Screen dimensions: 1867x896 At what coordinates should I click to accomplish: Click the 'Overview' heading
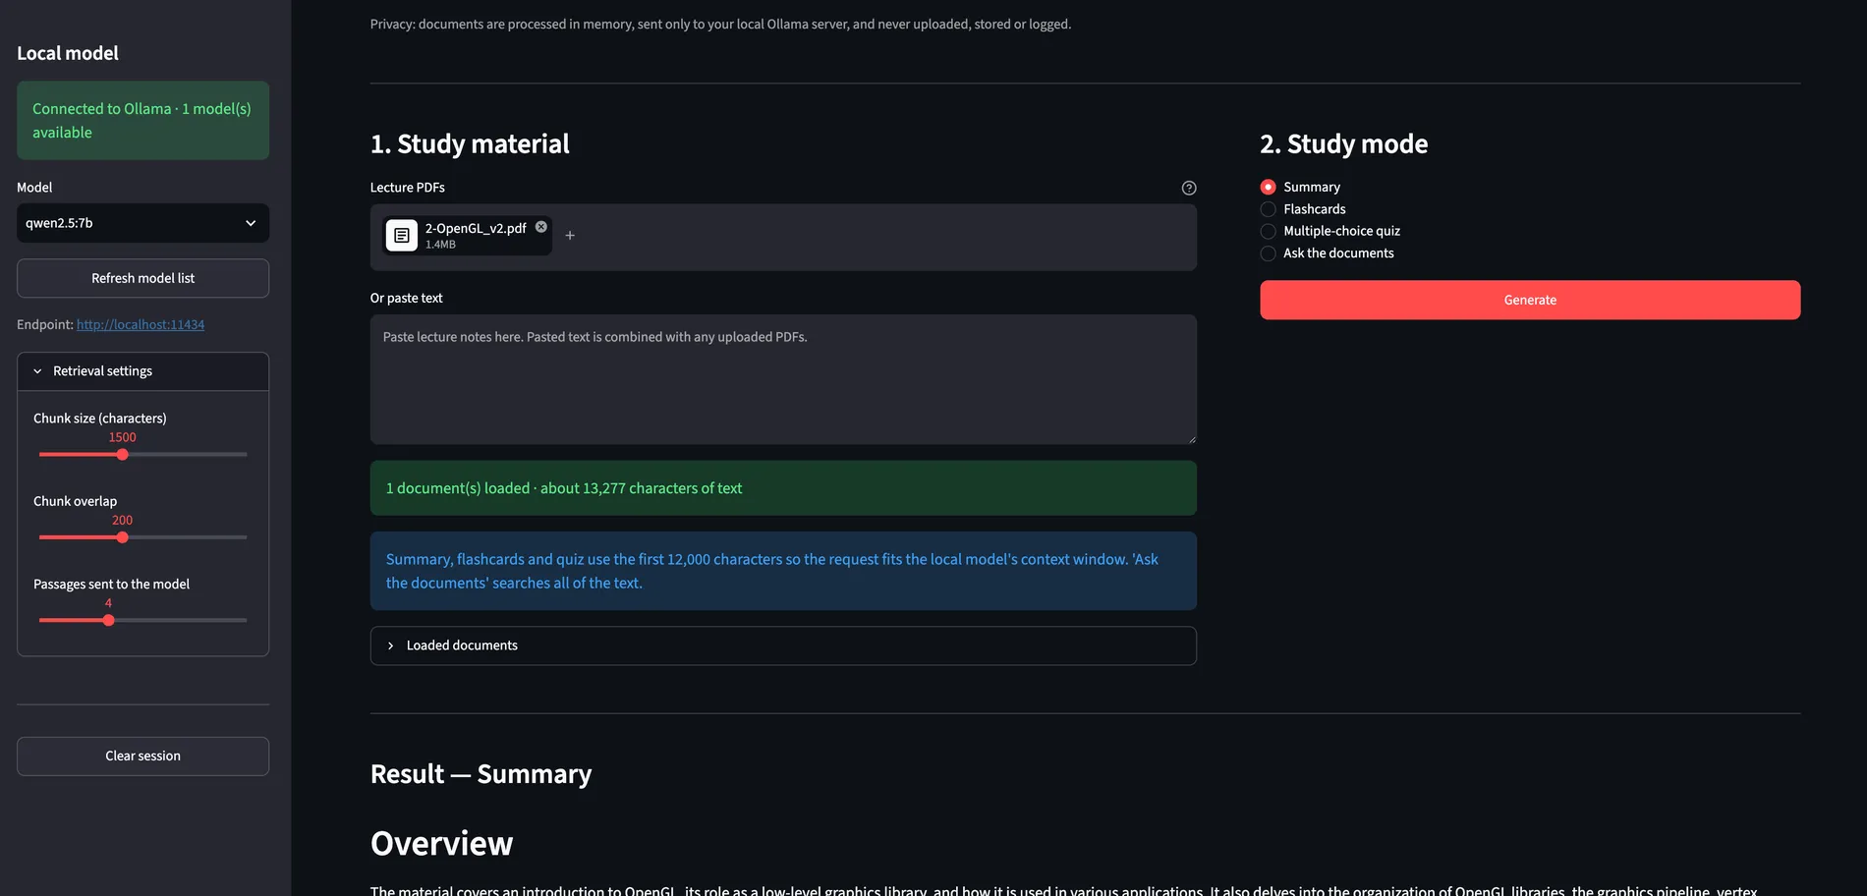pyautogui.click(x=441, y=843)
